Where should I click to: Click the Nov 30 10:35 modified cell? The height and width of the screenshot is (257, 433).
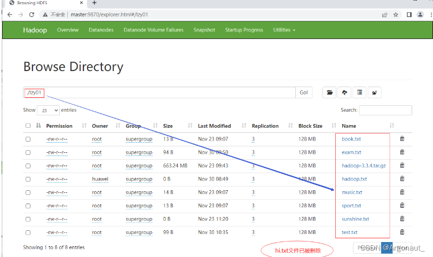point(213,232)
